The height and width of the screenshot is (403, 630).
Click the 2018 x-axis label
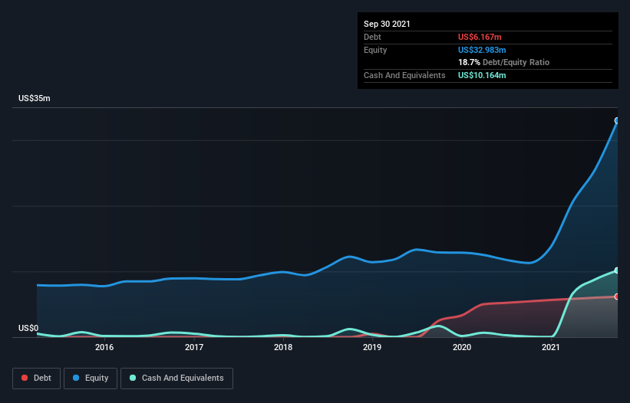tap(283, 347)
